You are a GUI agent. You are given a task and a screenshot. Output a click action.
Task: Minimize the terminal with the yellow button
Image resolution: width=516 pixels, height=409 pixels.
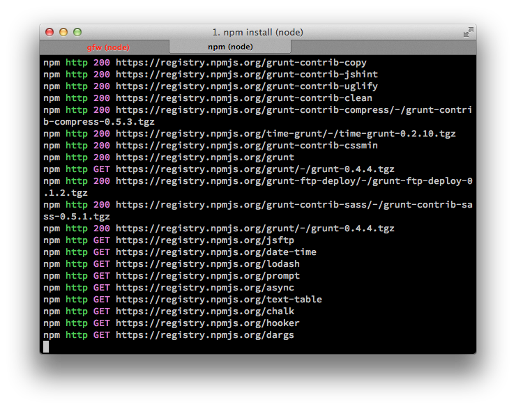pyautogui.click(x=63, y=32)
